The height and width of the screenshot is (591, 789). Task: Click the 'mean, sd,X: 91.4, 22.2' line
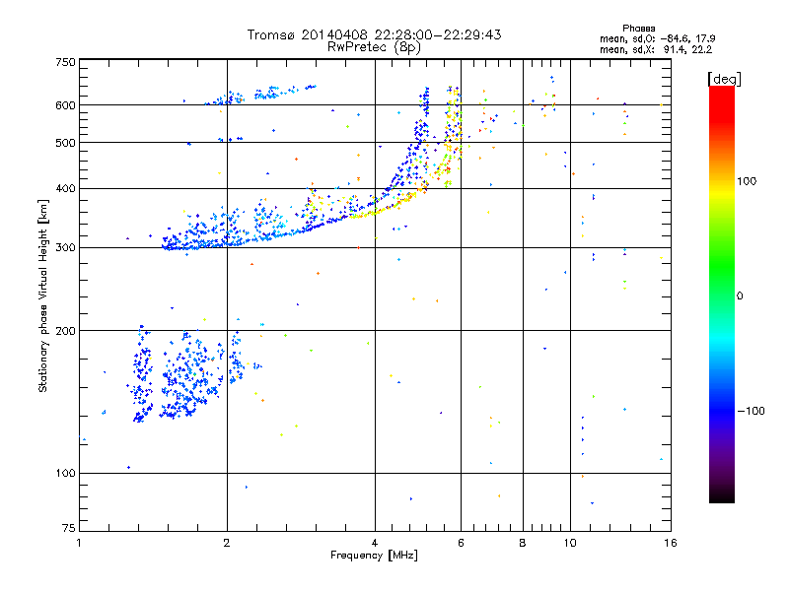[x=656, y=49]
